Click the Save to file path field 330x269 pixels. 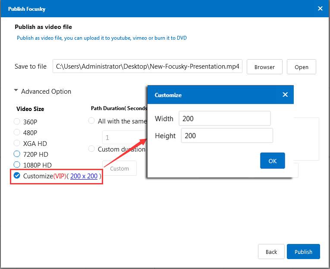pyautogui.click(x=148, y=66)
